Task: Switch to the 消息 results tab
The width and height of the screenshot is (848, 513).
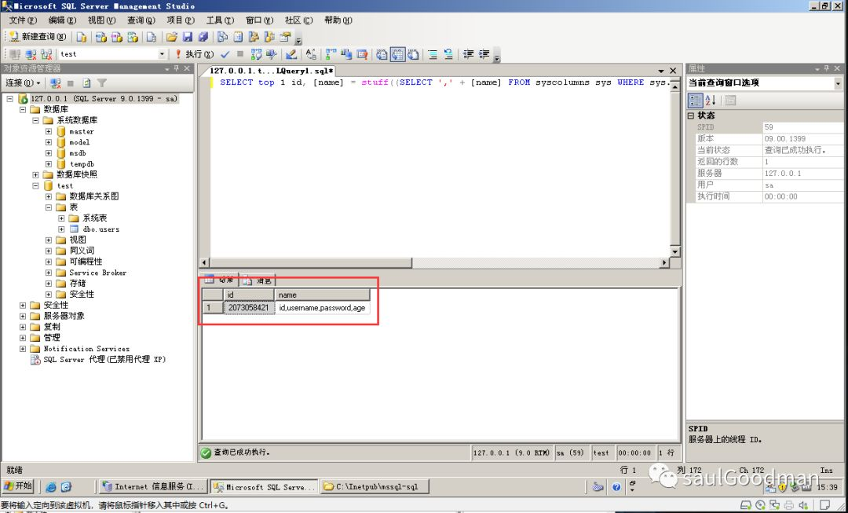Action: [258, 280]
